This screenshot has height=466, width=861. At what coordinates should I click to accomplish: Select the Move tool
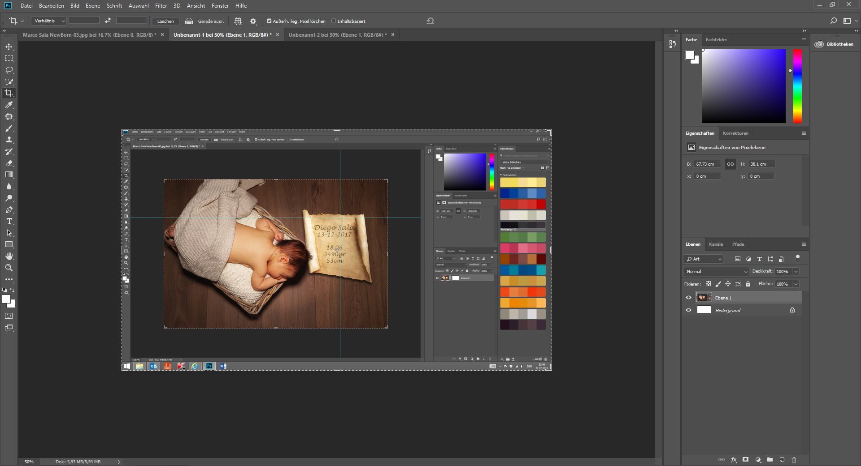9,47
